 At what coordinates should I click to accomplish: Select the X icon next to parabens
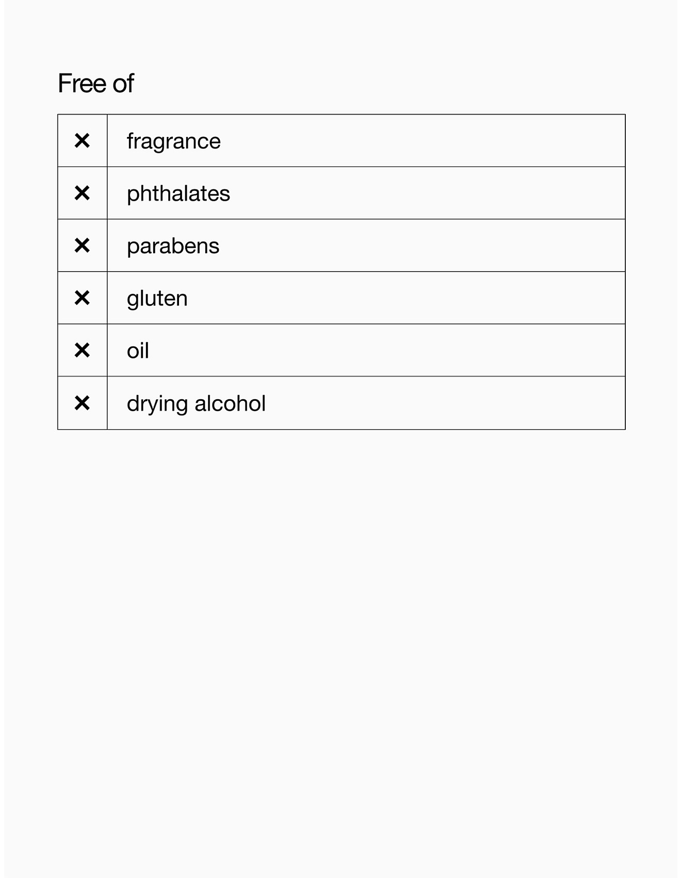[x=82, y=245]
